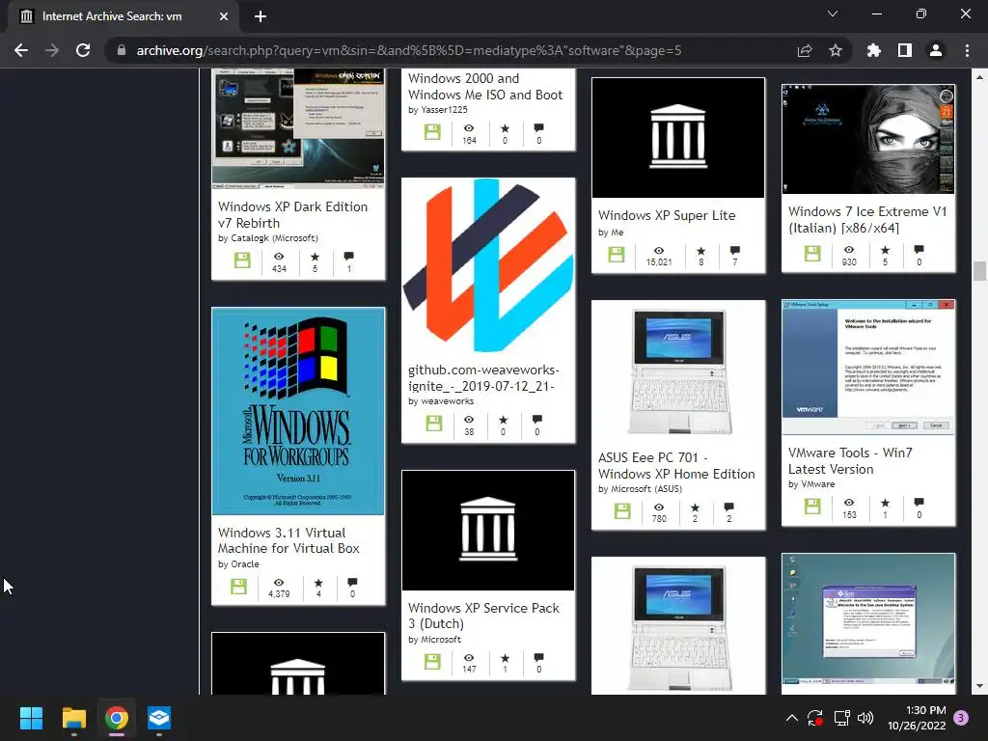Click software icon on Windows XP Super Lite card

(x=617, y=255)
